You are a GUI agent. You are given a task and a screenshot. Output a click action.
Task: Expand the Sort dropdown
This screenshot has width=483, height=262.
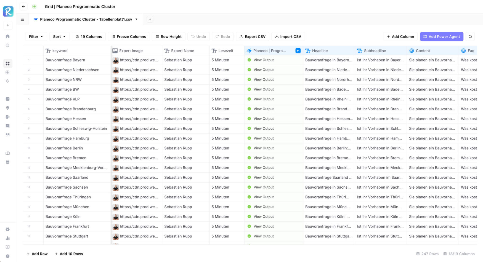pos(59,37)
